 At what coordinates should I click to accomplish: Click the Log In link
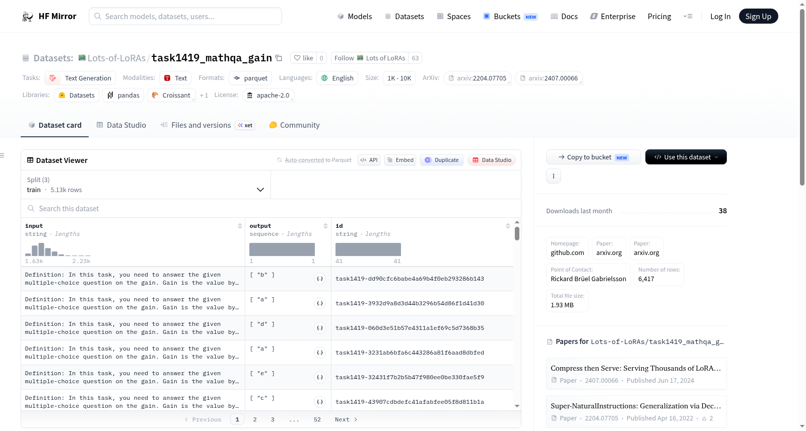(720, 17)
